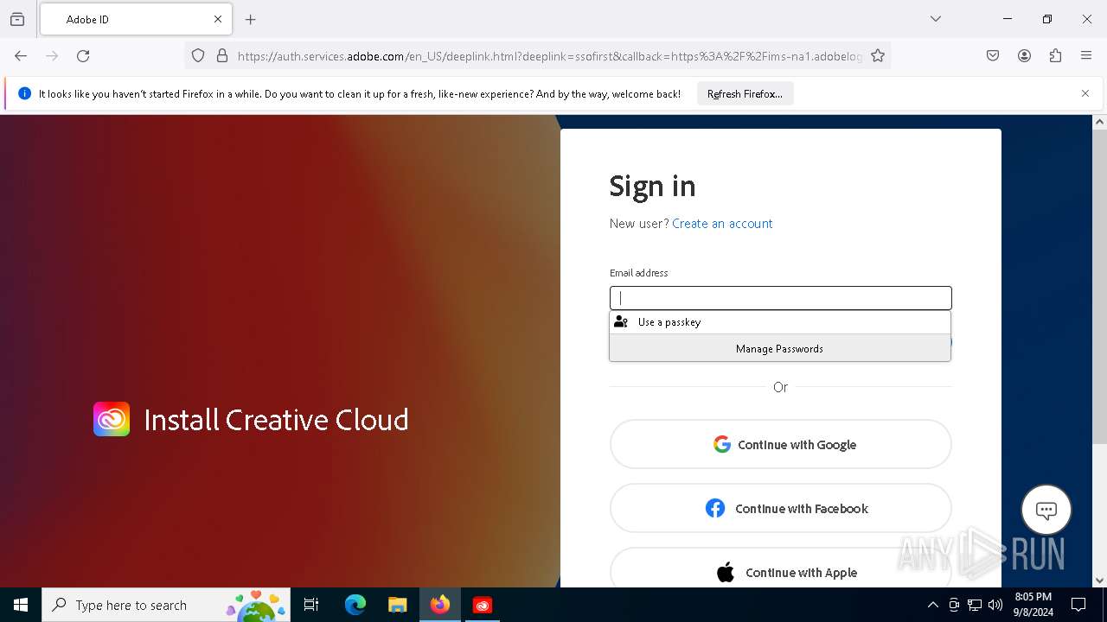Click the Refresh Firefox button
The height and width of the screenshot is (622, 1107).
(745, 93)
